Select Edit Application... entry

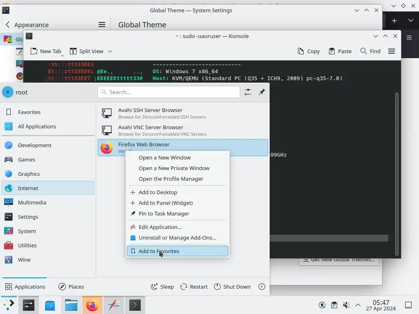click(178, 227)
